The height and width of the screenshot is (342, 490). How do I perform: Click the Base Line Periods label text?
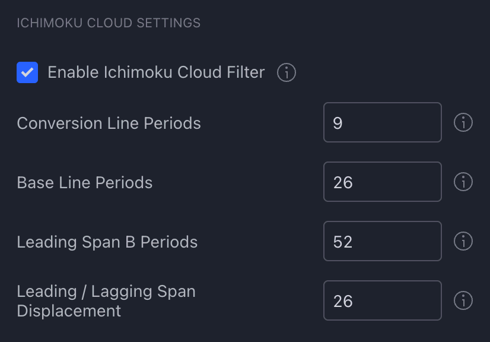[85, 182]
